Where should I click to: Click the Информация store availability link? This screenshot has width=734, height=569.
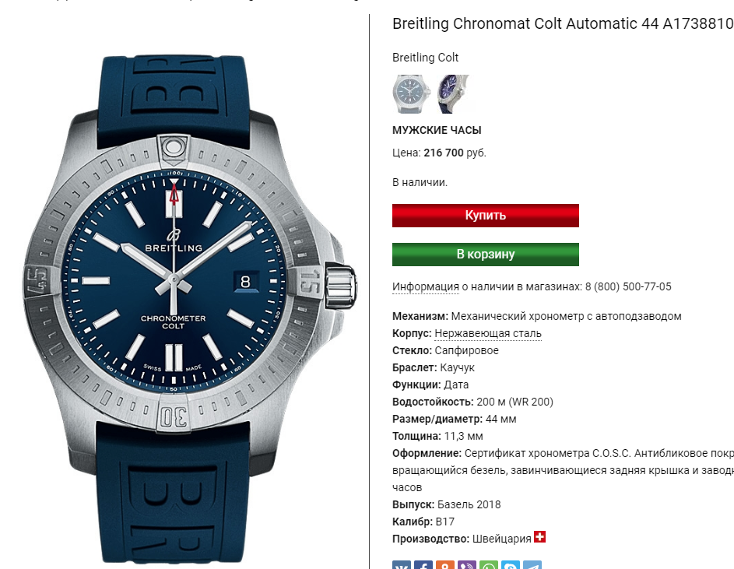[x=426, y=286]
